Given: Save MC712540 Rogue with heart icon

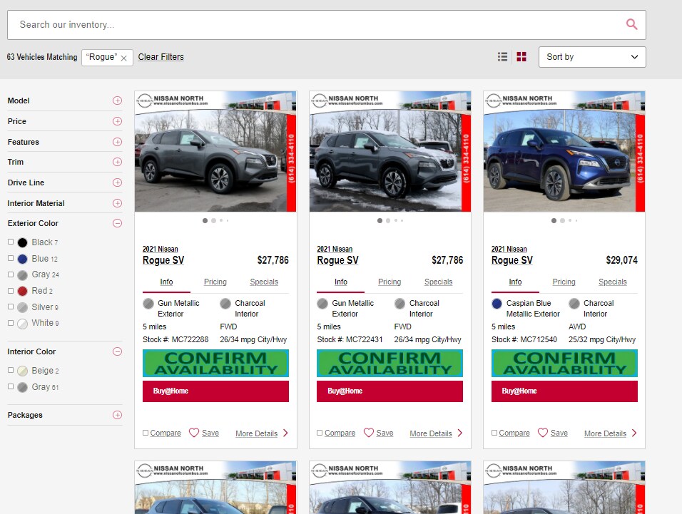Looking at the screenshot, I should point(543,433).
